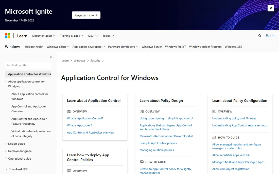Open Allow managed installer and configure rules link

point(236,146)
